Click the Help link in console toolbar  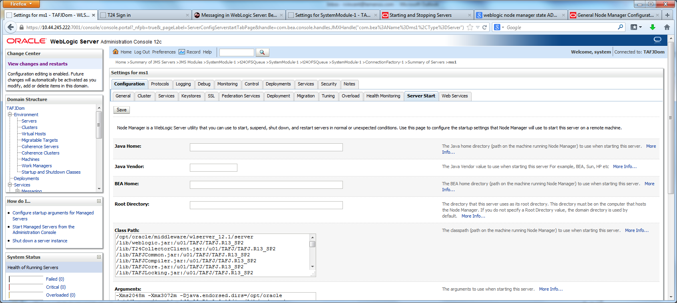(207, 52)
